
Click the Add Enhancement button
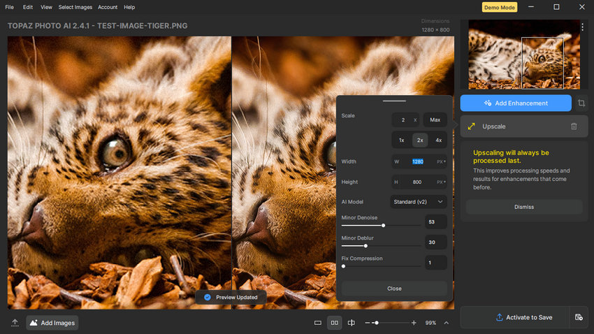click(516, 103)
